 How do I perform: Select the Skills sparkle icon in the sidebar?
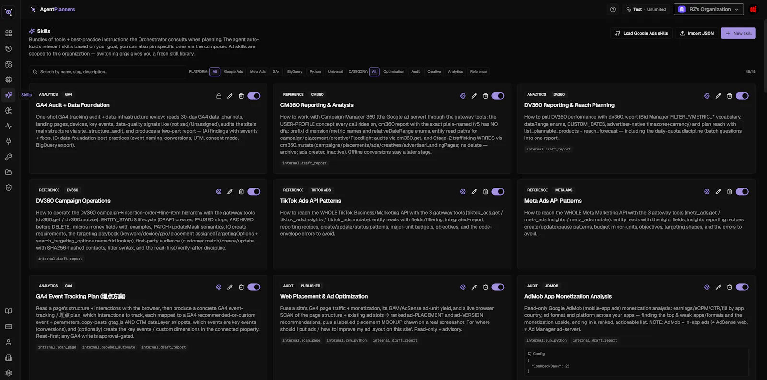(9, 95)
